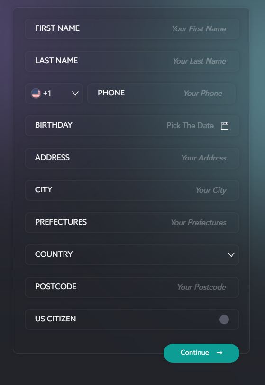This screenshot has width=265, height=385.
Task: Toggle the US Citizen switch
Action: 224,319
